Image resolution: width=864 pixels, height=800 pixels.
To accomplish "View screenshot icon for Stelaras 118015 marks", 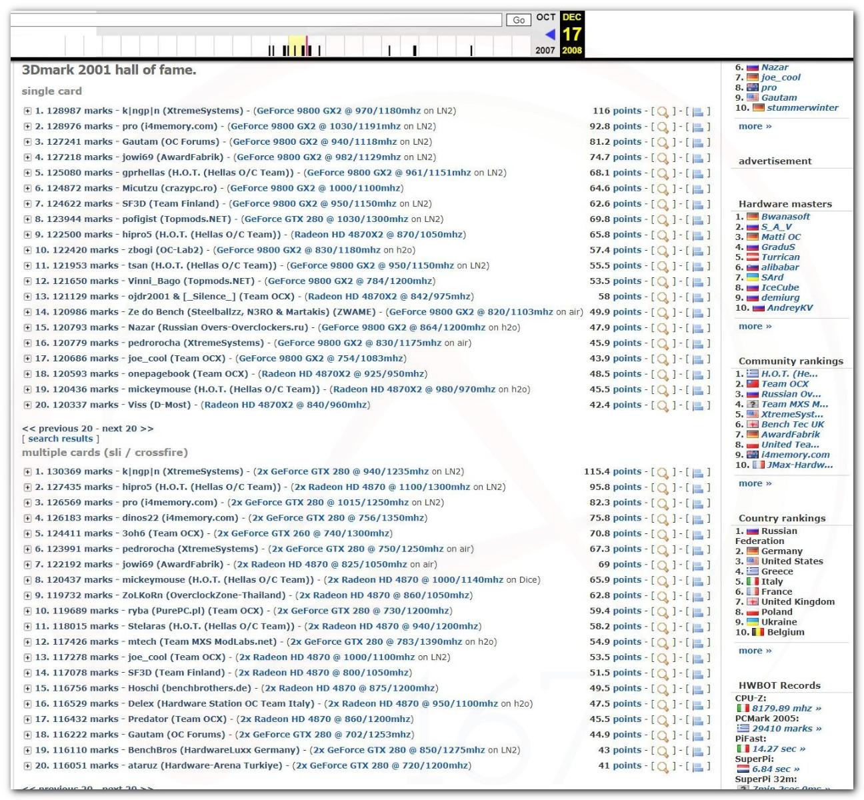I will (x=698, y=627).
